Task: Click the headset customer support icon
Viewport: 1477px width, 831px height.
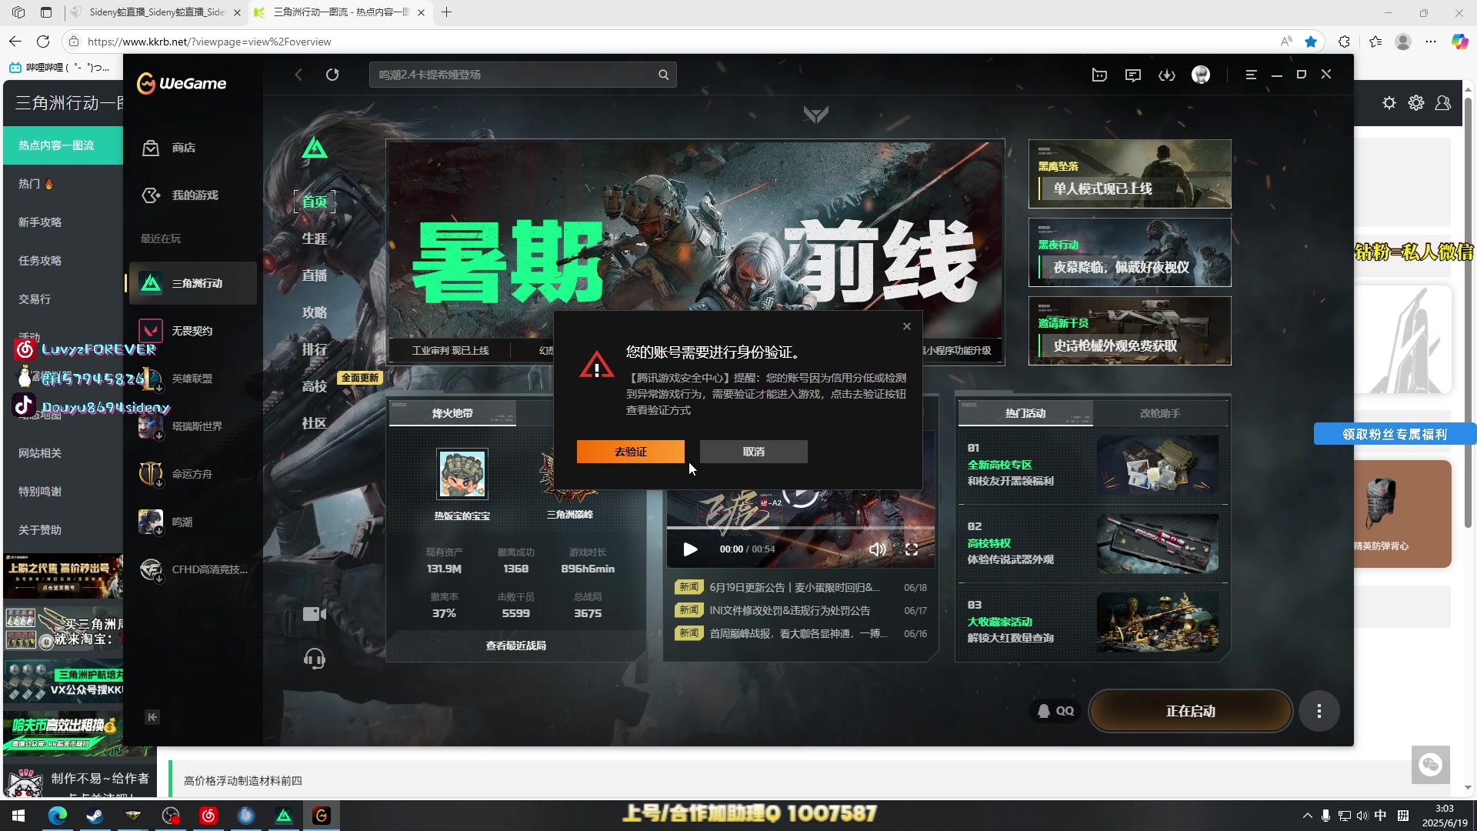Action: [x=315, y=659]
